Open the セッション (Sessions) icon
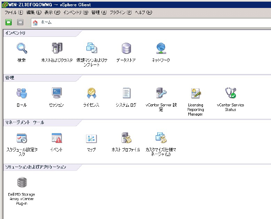The height and width of the screenshot is (219, 271). click(x=57, y=93)
